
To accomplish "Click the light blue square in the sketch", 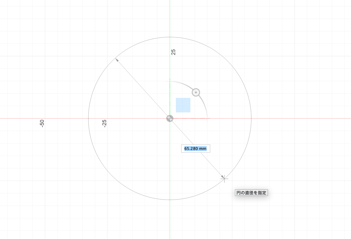I will point(183,105).
